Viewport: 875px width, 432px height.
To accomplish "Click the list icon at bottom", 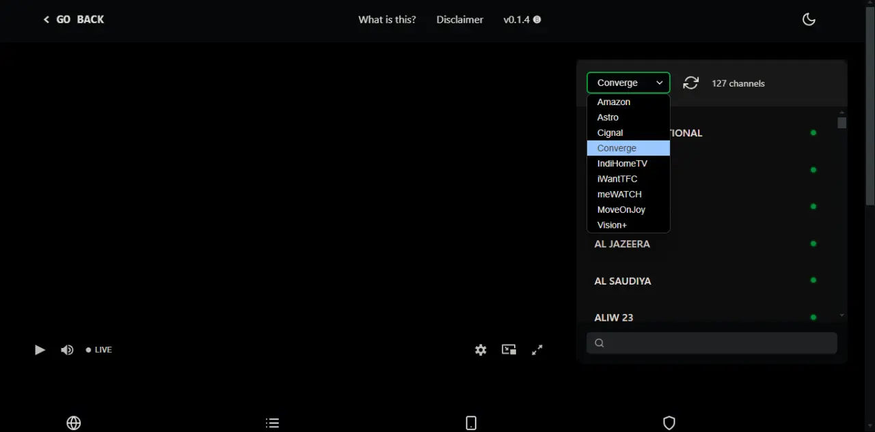I will click(272, 423).
